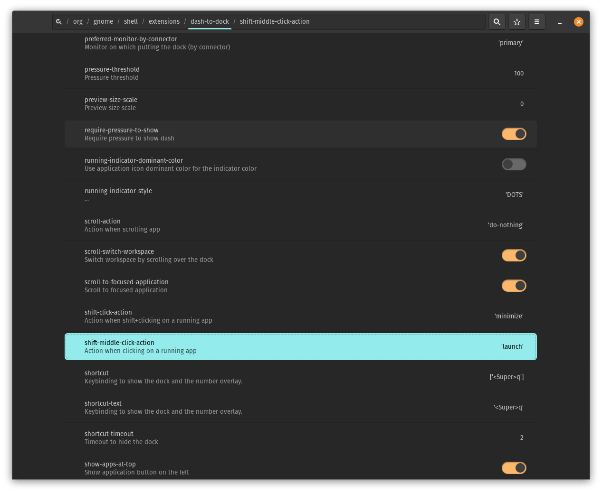Open the search bar with the magnifier icon
Image resolution: width=602 pixels, height=493 pixels.
point(497,22)
